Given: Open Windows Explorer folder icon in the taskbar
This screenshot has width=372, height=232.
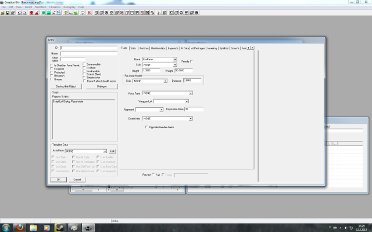Looking at the screenshot, I should click(x=34, y=227).
